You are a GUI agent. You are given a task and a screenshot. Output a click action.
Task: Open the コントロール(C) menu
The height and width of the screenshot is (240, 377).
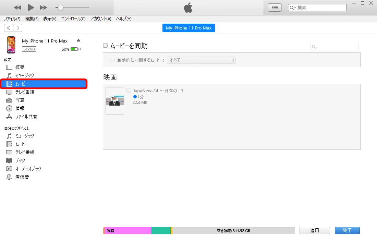pos(73,19)
